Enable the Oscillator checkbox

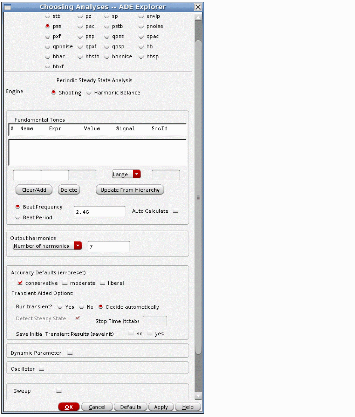[41, 369]
